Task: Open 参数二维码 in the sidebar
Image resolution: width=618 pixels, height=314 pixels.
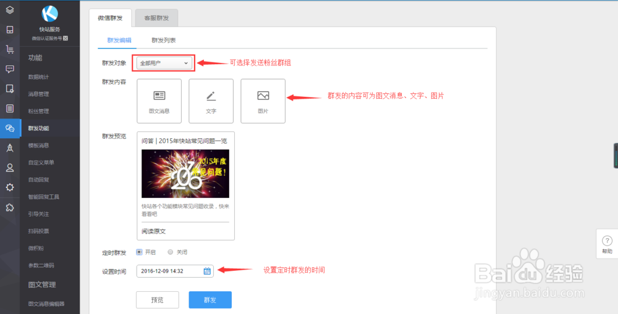Action: coord(41,265)
